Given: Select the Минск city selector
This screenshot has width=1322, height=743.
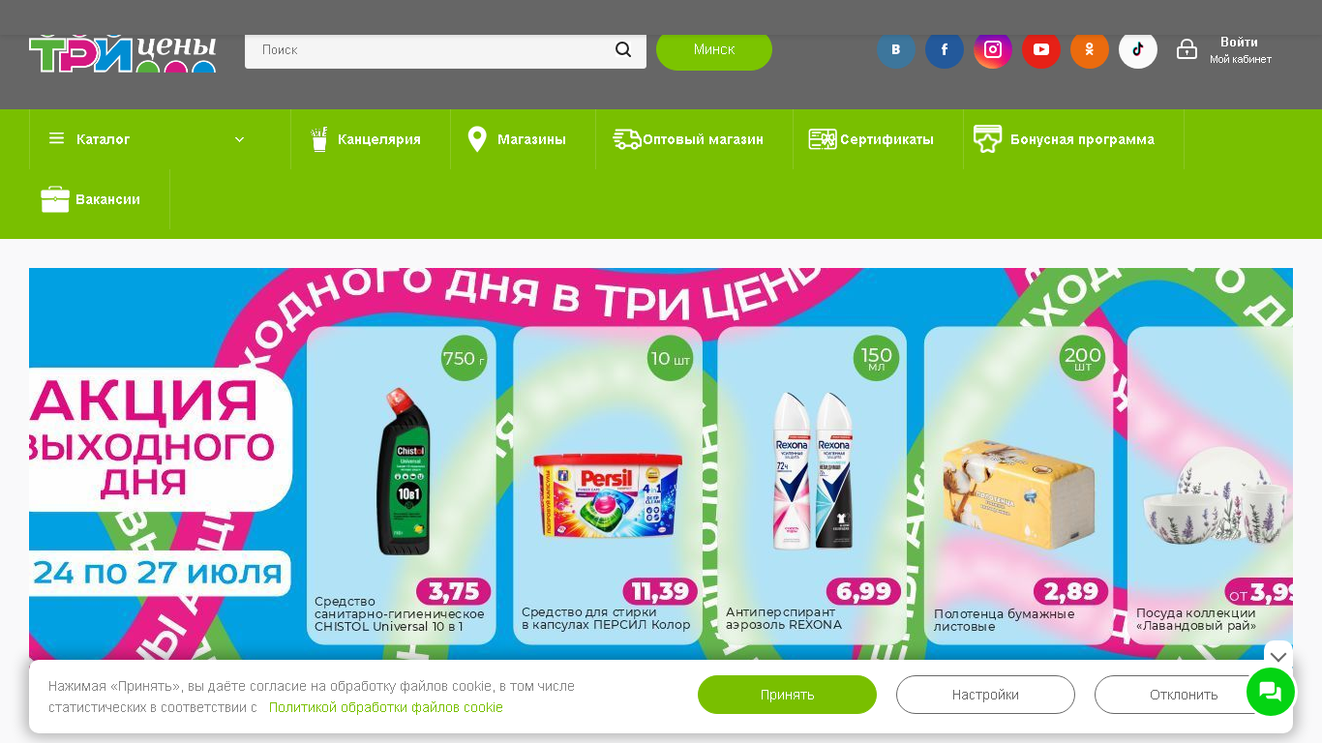Looking at the screenshot, I should (x=714, y=49).
